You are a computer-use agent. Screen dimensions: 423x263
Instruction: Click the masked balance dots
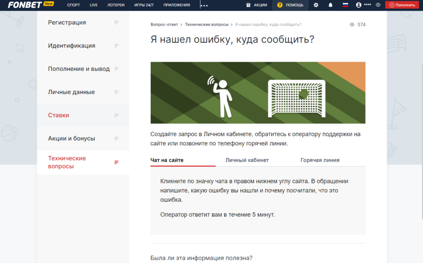[367, 5]
